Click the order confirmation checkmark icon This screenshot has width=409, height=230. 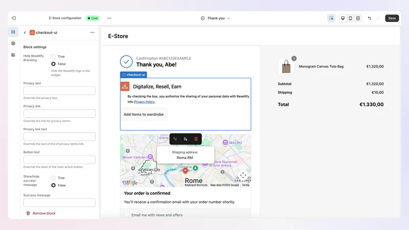(x=126, y=61)
